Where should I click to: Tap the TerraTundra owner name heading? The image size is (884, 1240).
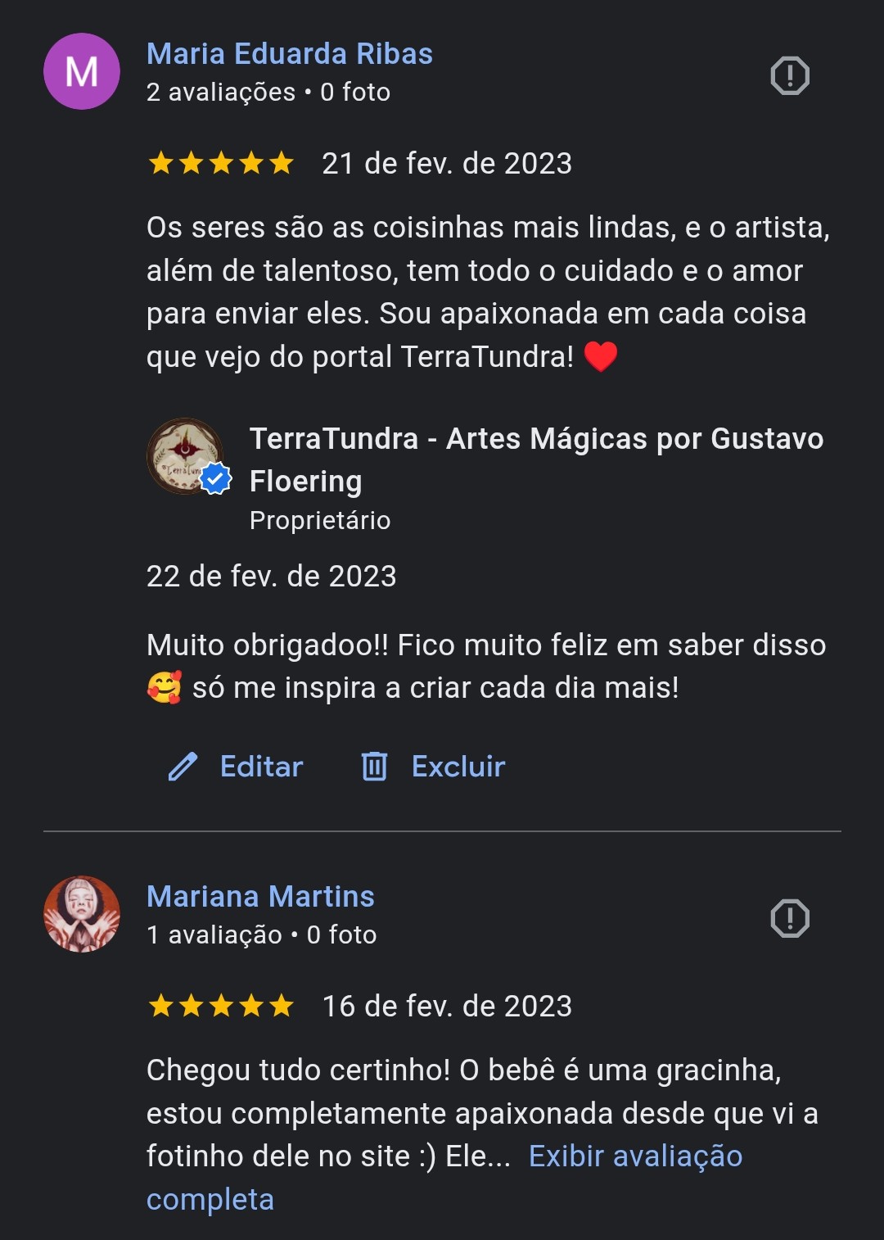point(536,459)
